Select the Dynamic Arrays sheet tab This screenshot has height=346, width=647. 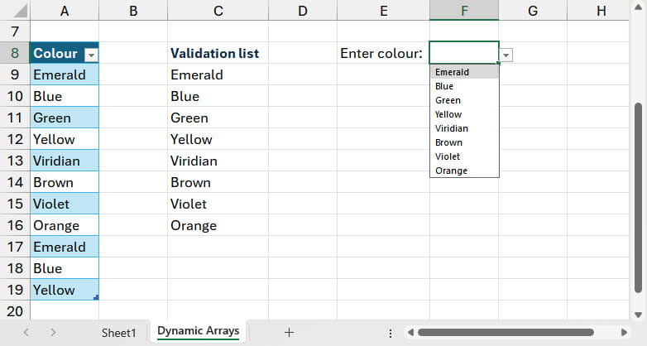199,331
